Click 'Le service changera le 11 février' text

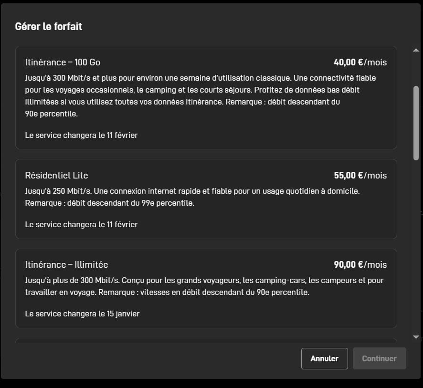coord(81,135)
